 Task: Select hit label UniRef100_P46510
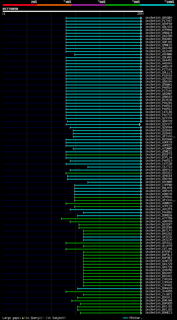[x=159, y=88]
